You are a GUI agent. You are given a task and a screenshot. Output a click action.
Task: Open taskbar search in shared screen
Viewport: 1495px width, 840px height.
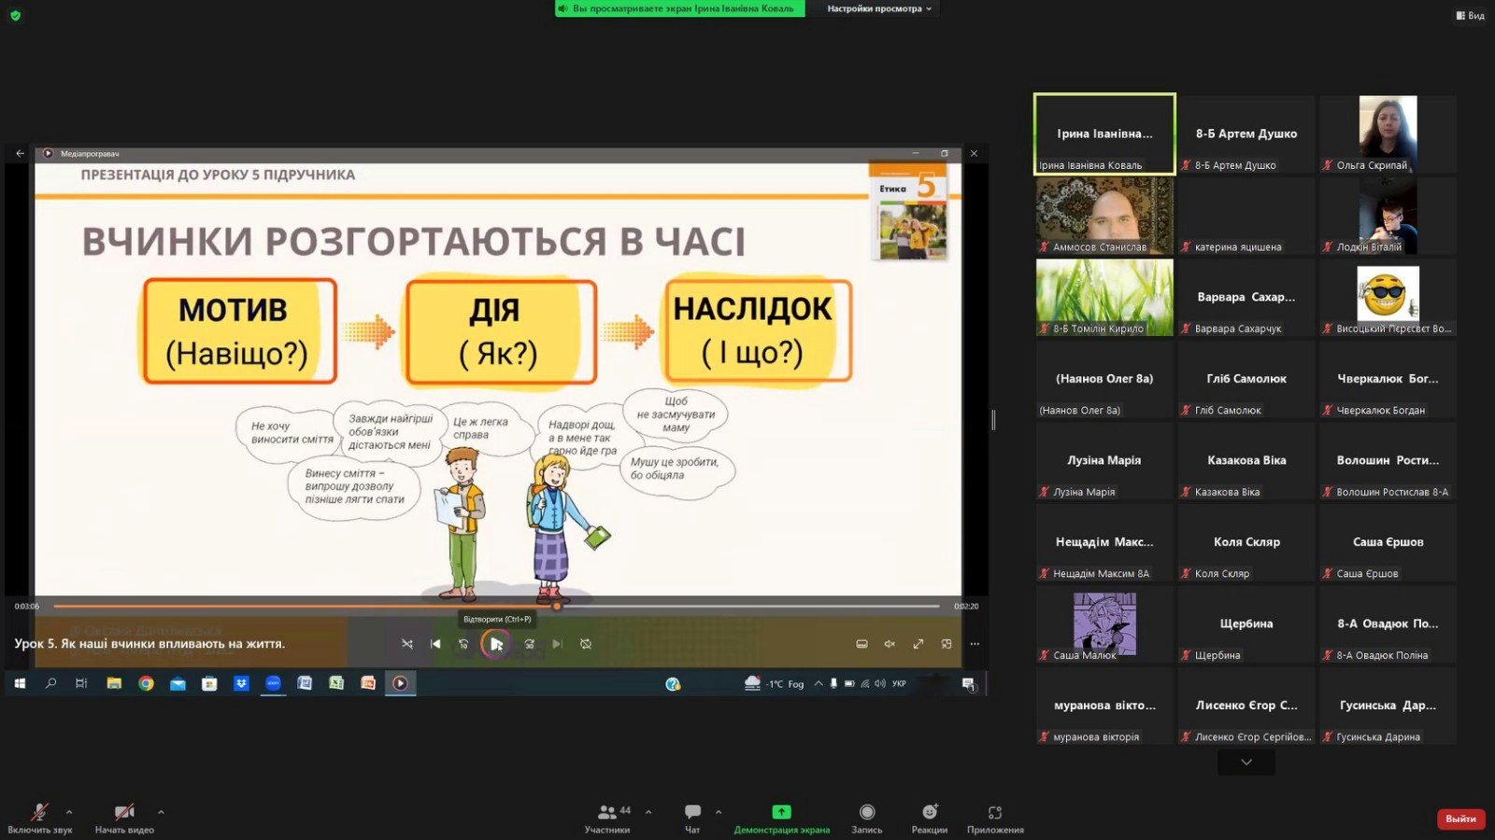[x=50, y=683]
